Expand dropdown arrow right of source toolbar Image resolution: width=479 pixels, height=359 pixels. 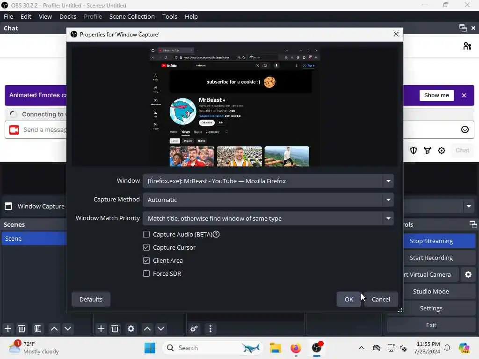click(469, 206)
